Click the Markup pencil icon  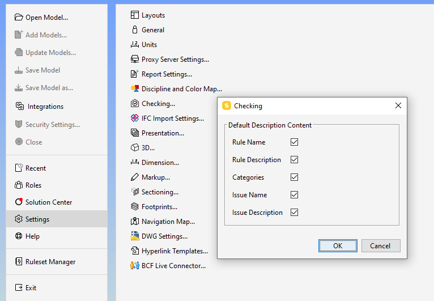tap(134, 177)
